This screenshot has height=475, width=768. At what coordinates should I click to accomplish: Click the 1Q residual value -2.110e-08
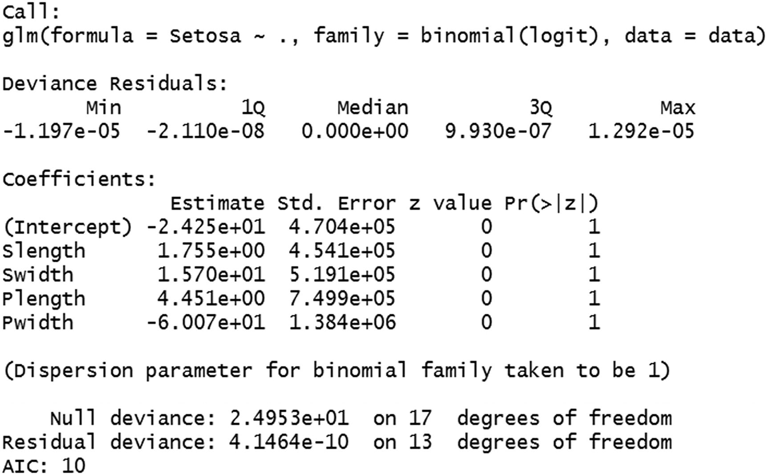pyautogui.click(x=206, y=131)
